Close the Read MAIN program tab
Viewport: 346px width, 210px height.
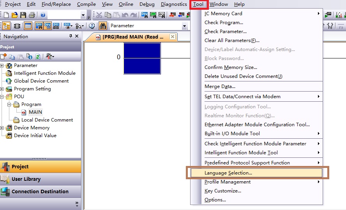coord(172,37)
